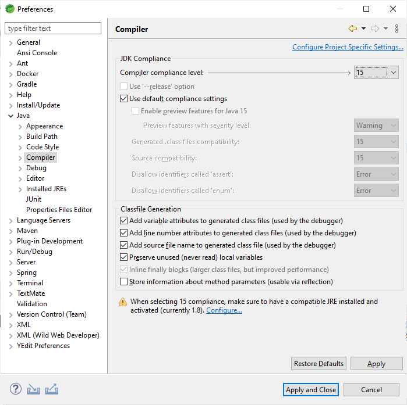This screenshot has width=407, height=405.
Task: Select Terminal tree item
Action: click(x=30, y=283)
